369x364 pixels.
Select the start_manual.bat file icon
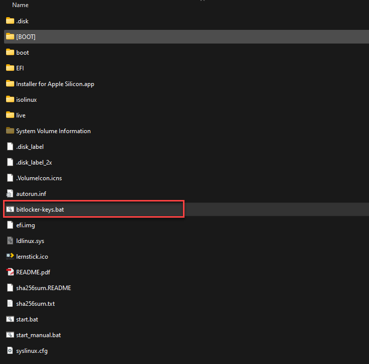click(10, 335)
